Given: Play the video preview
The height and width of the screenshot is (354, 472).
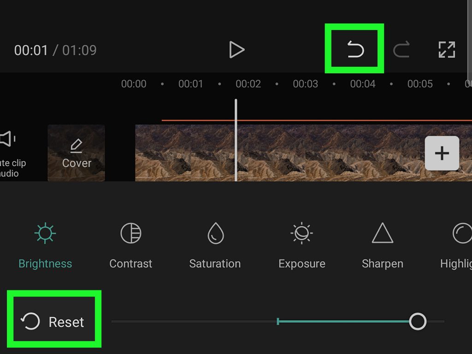Looking at the screenshot, I should pyautogui.click(x=237, y=49).
